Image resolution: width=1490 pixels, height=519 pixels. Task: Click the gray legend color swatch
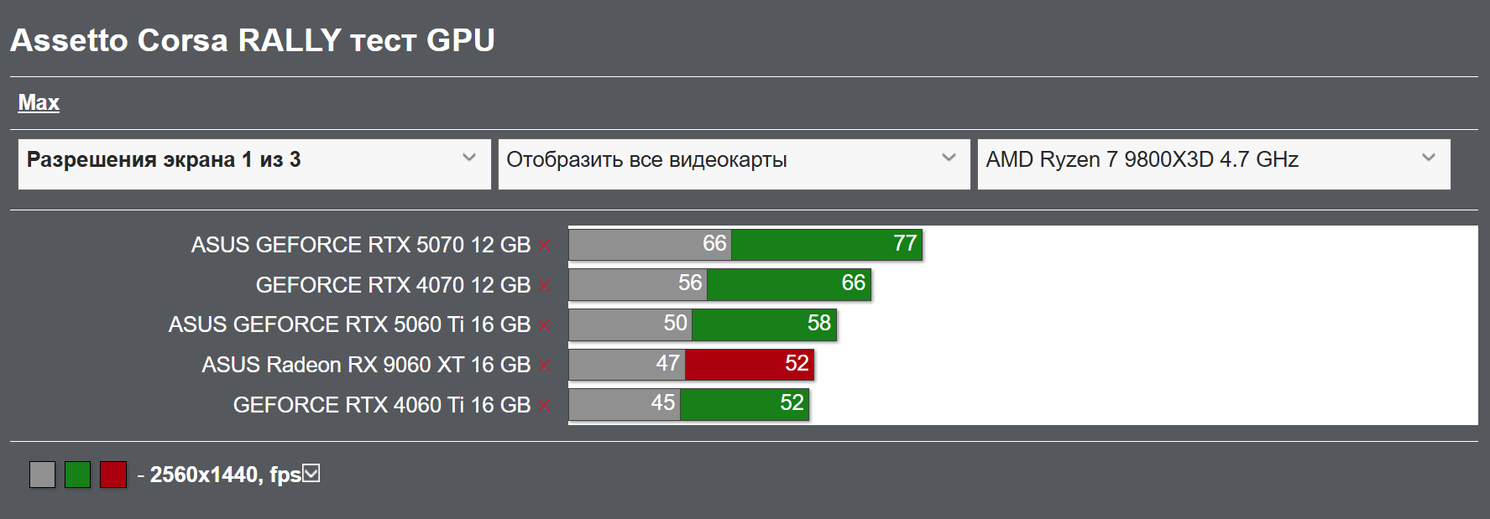click(x=42, y=475)
